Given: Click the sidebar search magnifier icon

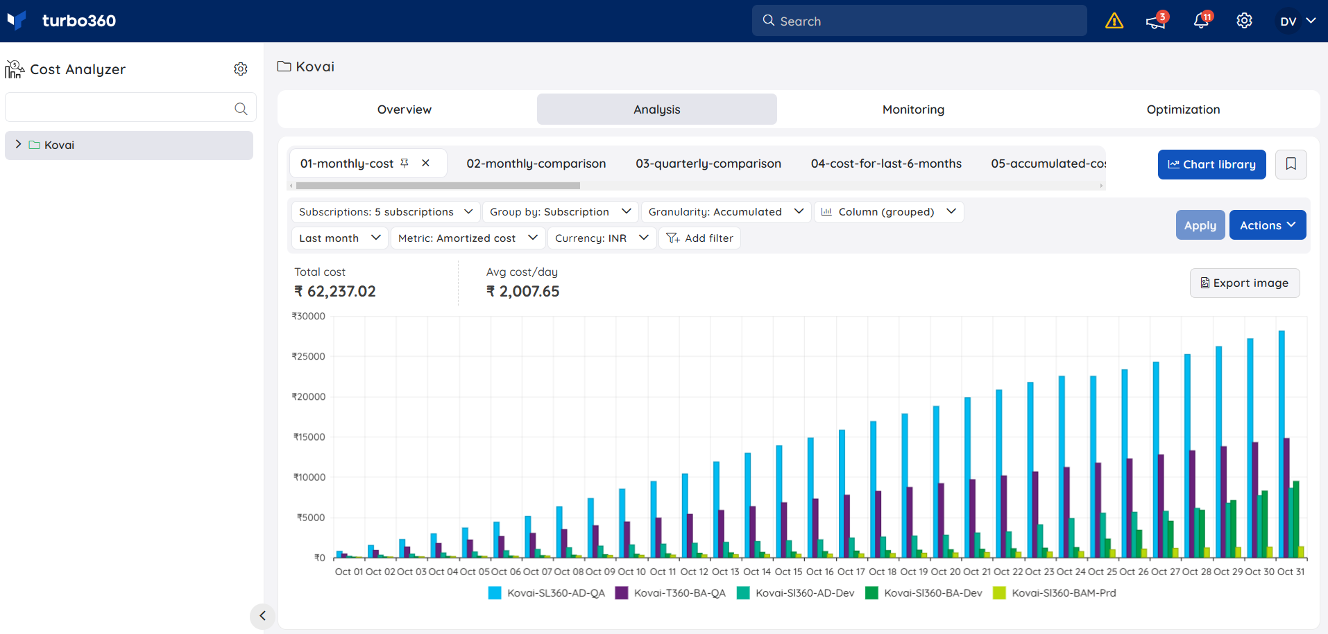Looking at the screenshot, I should [x=241, y=108].
